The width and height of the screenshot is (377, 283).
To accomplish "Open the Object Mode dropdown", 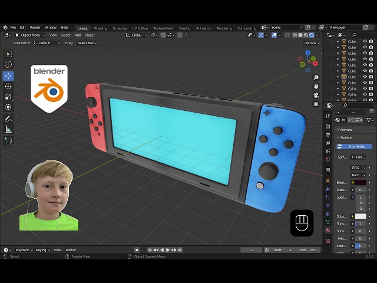I will click(x=30, y=35).
